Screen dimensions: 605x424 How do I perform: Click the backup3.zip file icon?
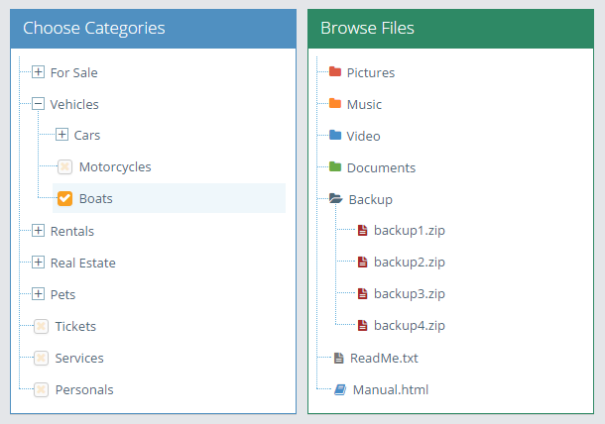(x=362, y=293)
